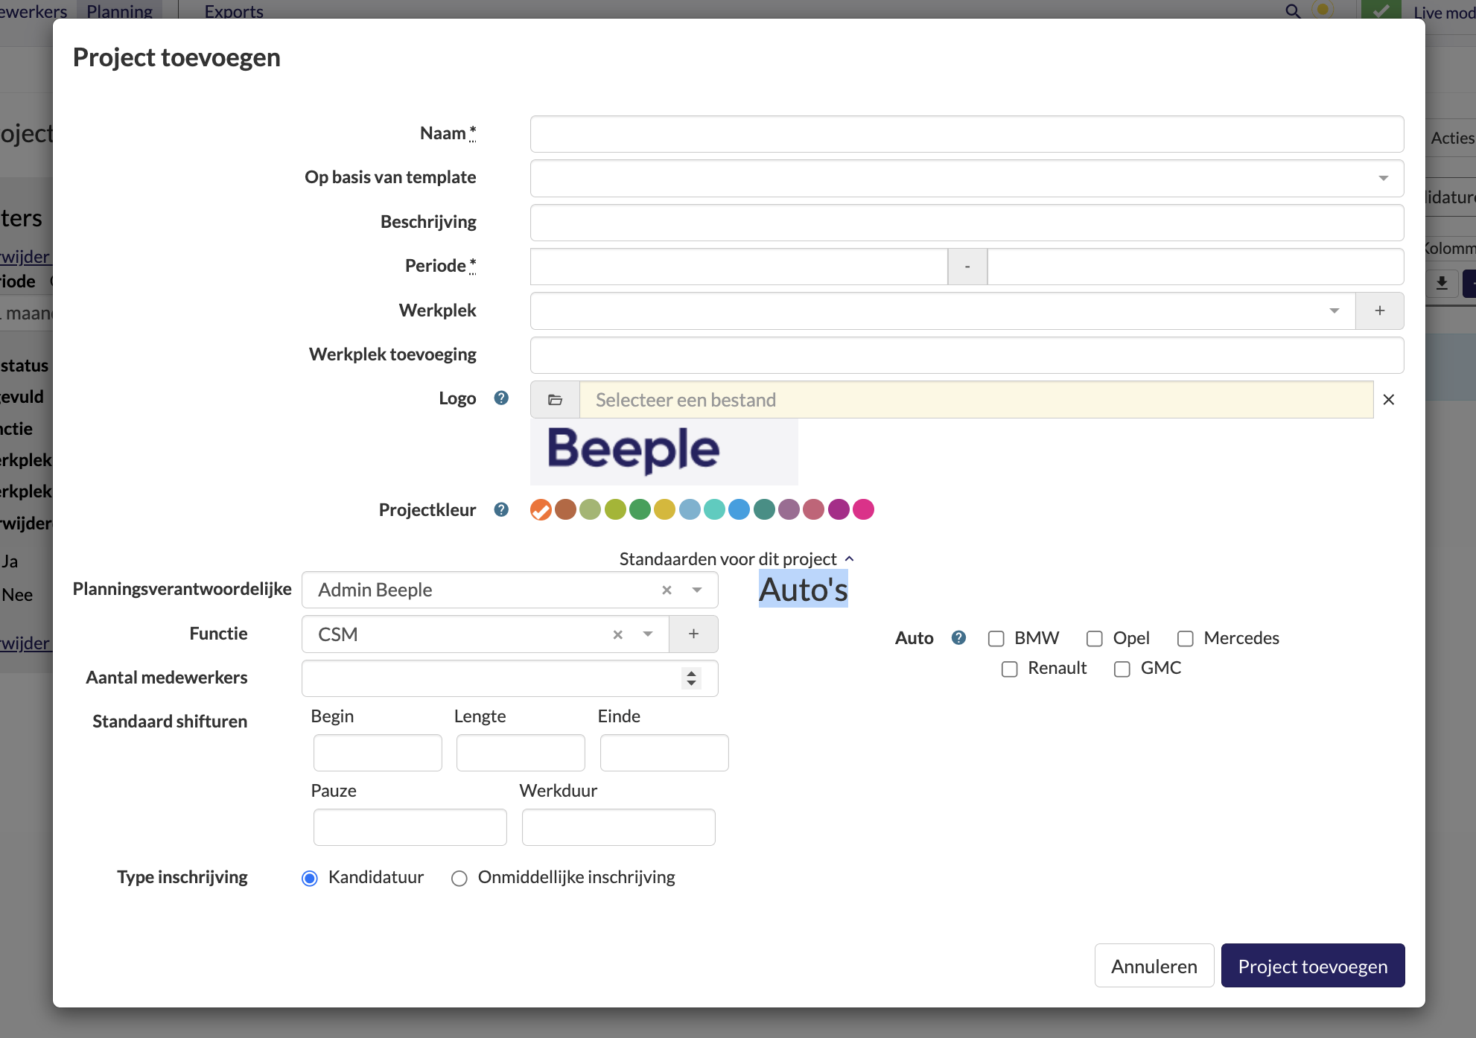This screenshot has height=1038, width=1476.
Task: Select the bright blue project color swatch
Action: tap(739, 509)
